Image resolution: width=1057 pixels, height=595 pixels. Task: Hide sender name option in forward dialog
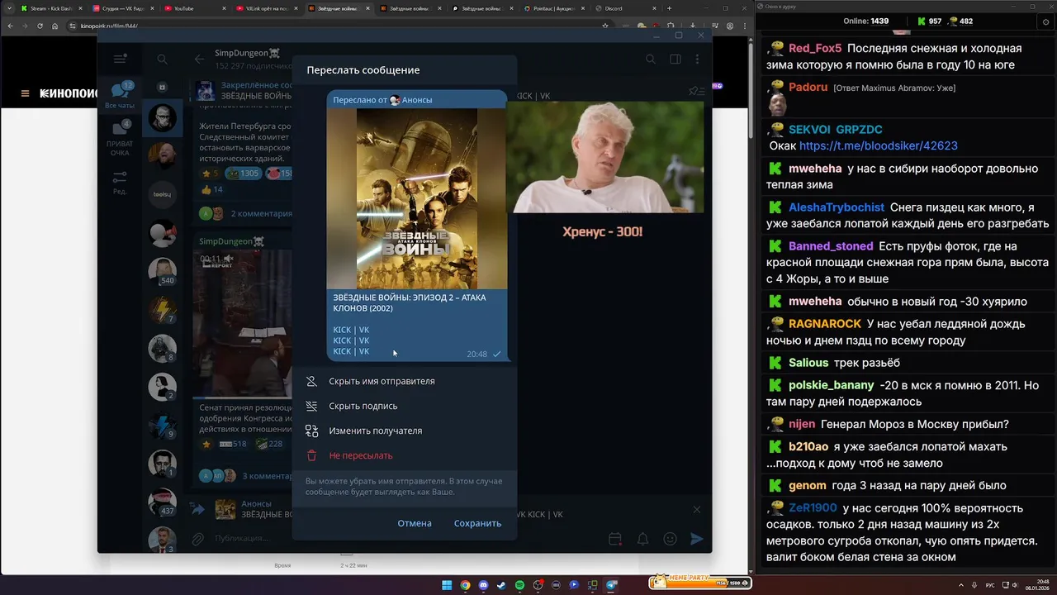click(405, 381)
